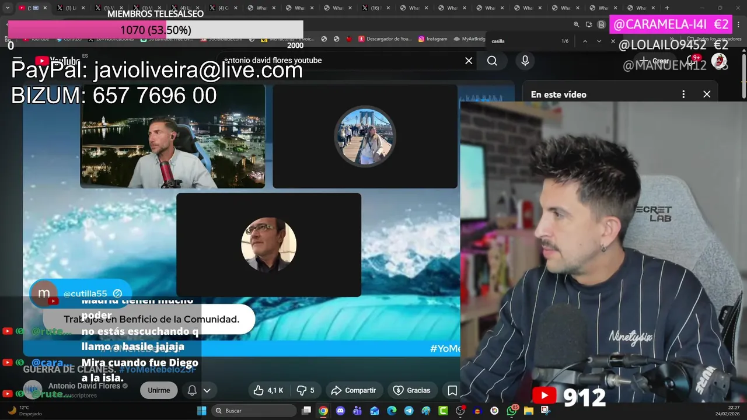Go to previous find result for casilla
The image size is (747, 420).
coord(585,41)
